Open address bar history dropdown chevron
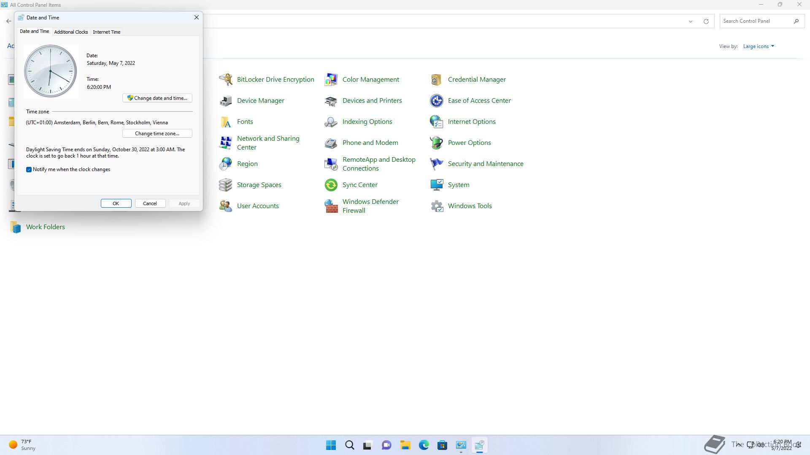 click(x=691, y=21)
